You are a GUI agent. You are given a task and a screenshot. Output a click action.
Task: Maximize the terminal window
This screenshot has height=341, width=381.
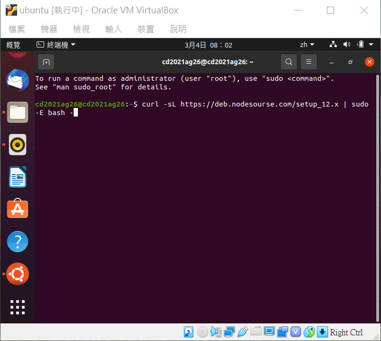350,62
